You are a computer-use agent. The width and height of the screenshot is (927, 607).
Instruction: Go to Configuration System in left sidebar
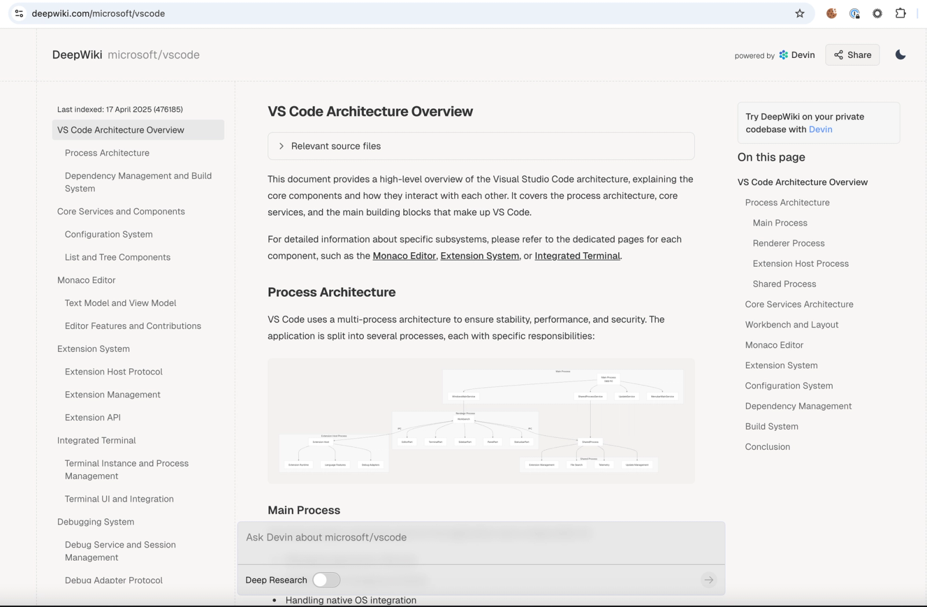click(109, 234)
